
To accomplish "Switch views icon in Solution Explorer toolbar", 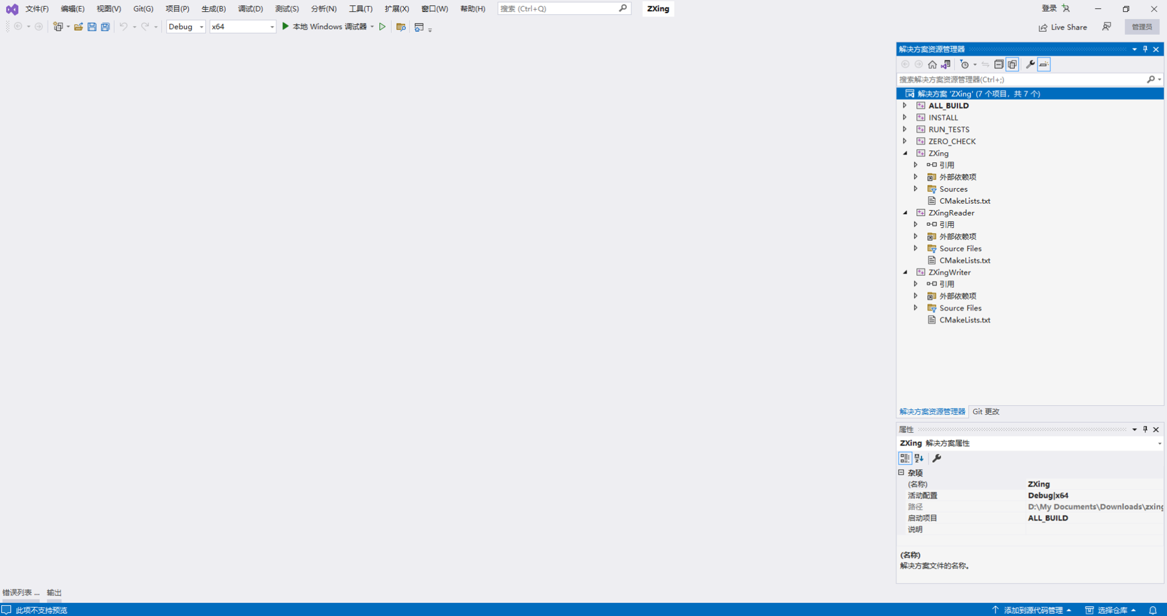I will point(946,64).
